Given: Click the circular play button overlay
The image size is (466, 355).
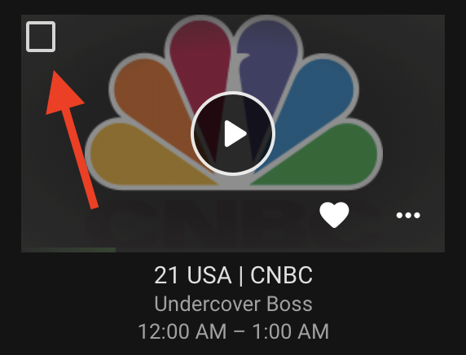Looking at the screenshot, I should tap(233, 134).
